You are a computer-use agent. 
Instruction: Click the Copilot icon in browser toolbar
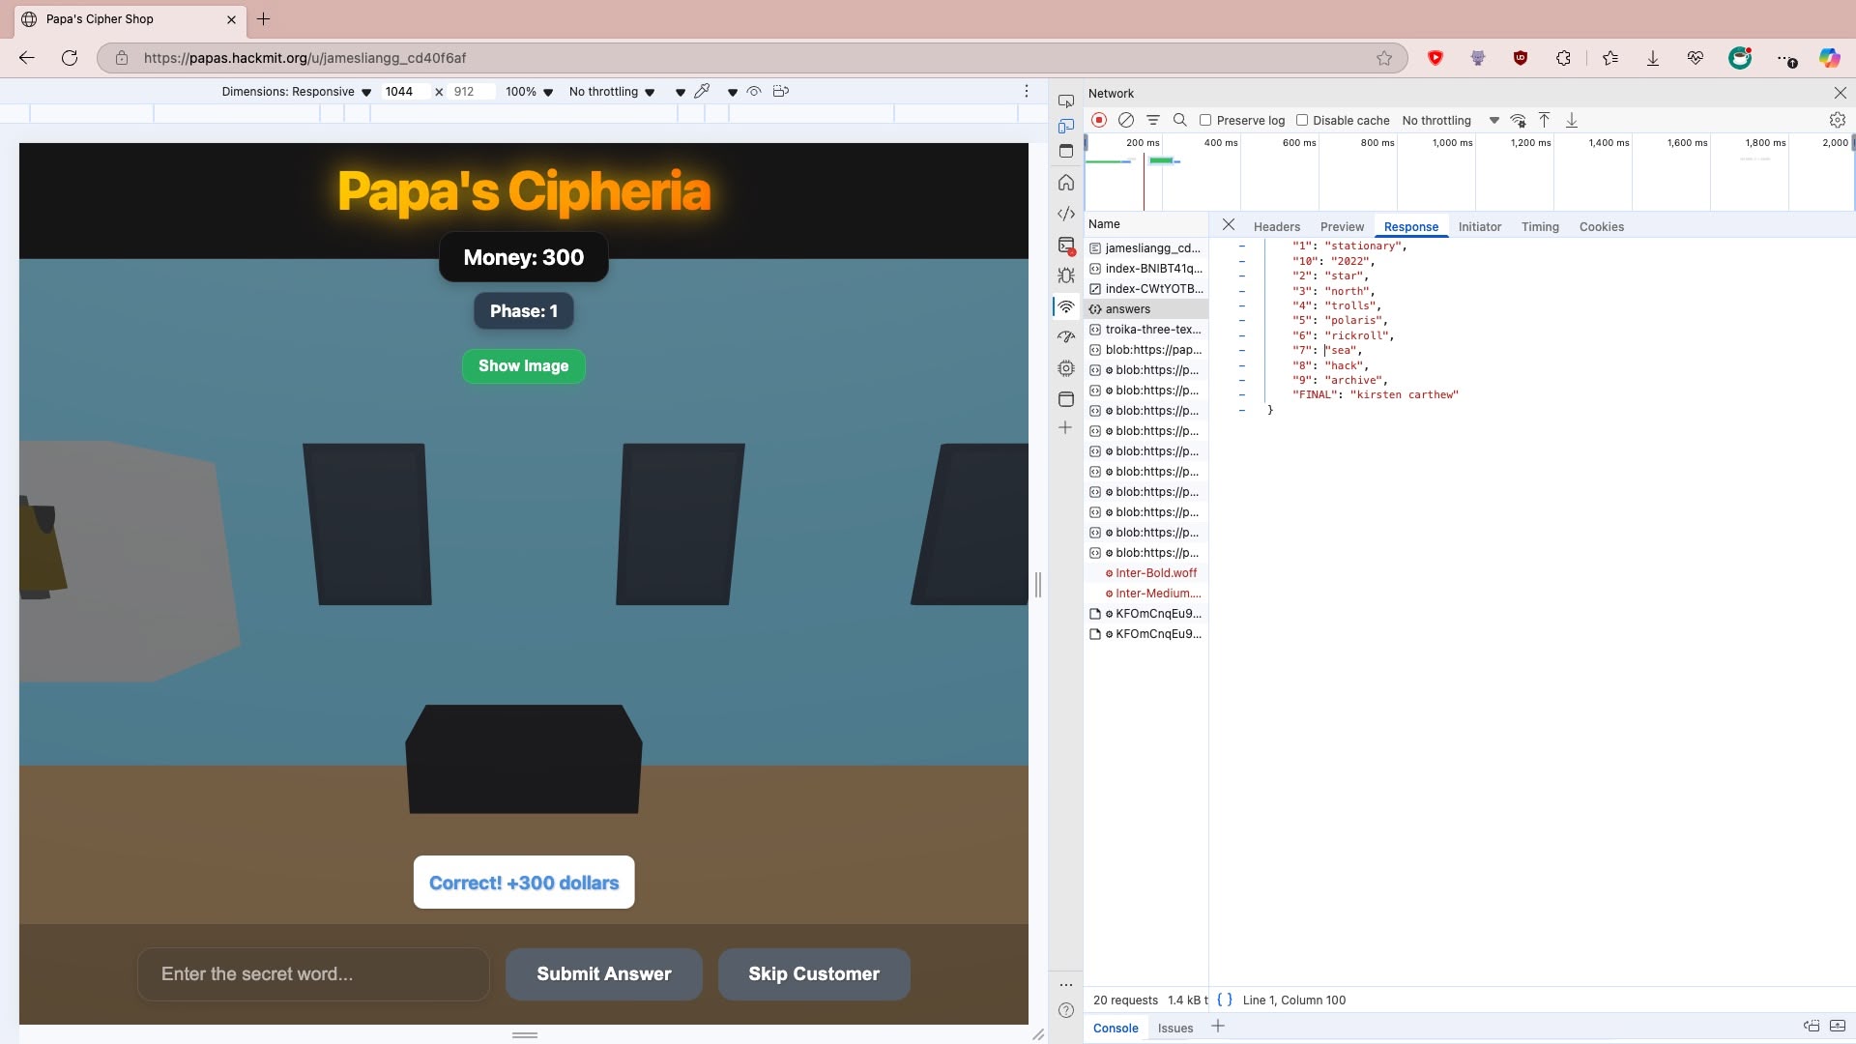[1829, 58]
